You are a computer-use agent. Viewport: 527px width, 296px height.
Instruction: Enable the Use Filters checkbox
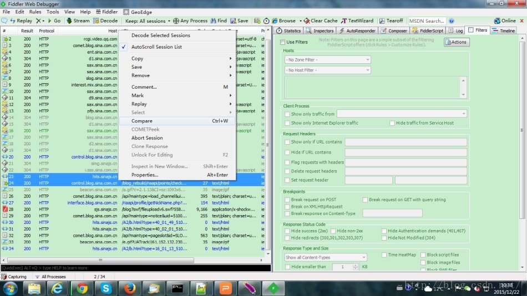click(283, 42)
